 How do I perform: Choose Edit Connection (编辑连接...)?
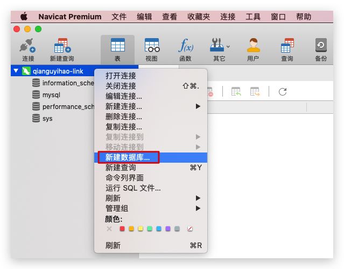click(151, 96)
